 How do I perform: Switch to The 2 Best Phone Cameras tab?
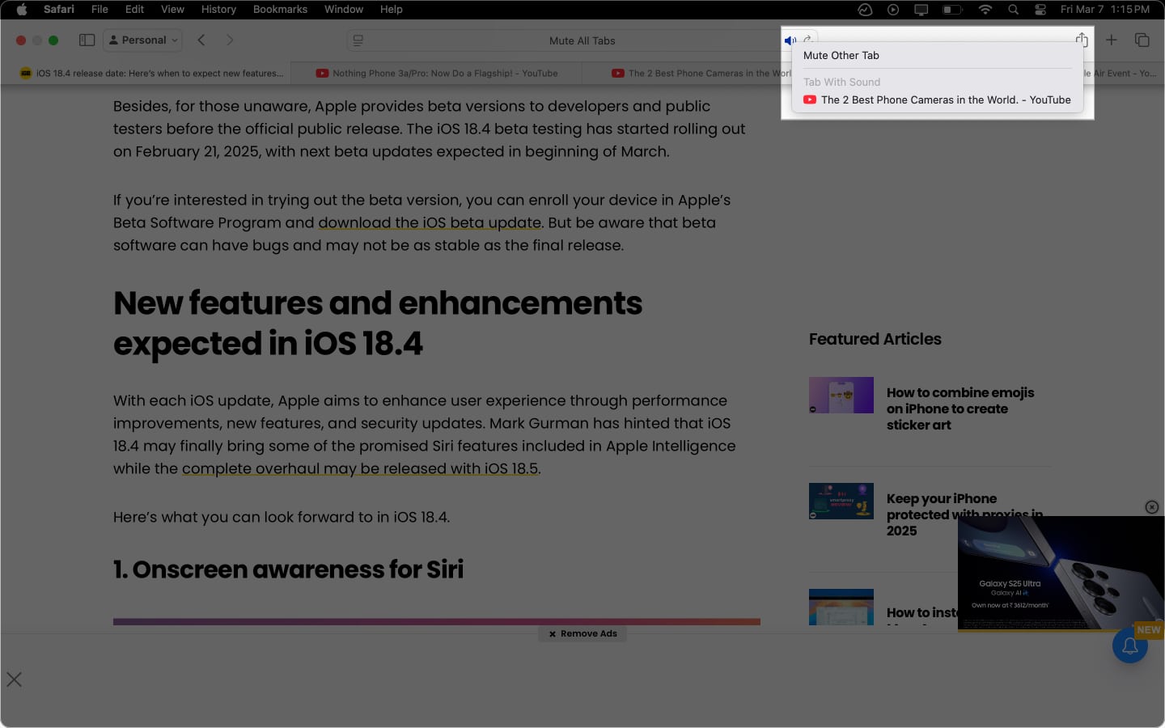(702, 73)
